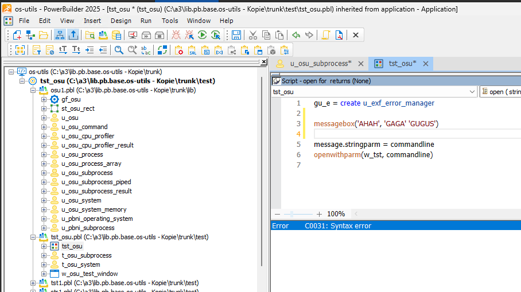Expand the w_osu_test_window item

44,274
